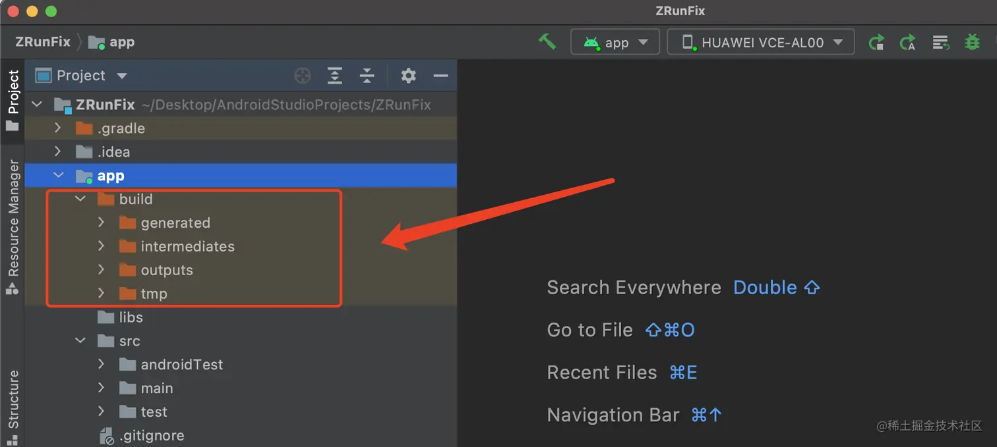This screenshot has width=997, height=447.
Task: Click the Debug bug icon
Action: pos(972,42)
